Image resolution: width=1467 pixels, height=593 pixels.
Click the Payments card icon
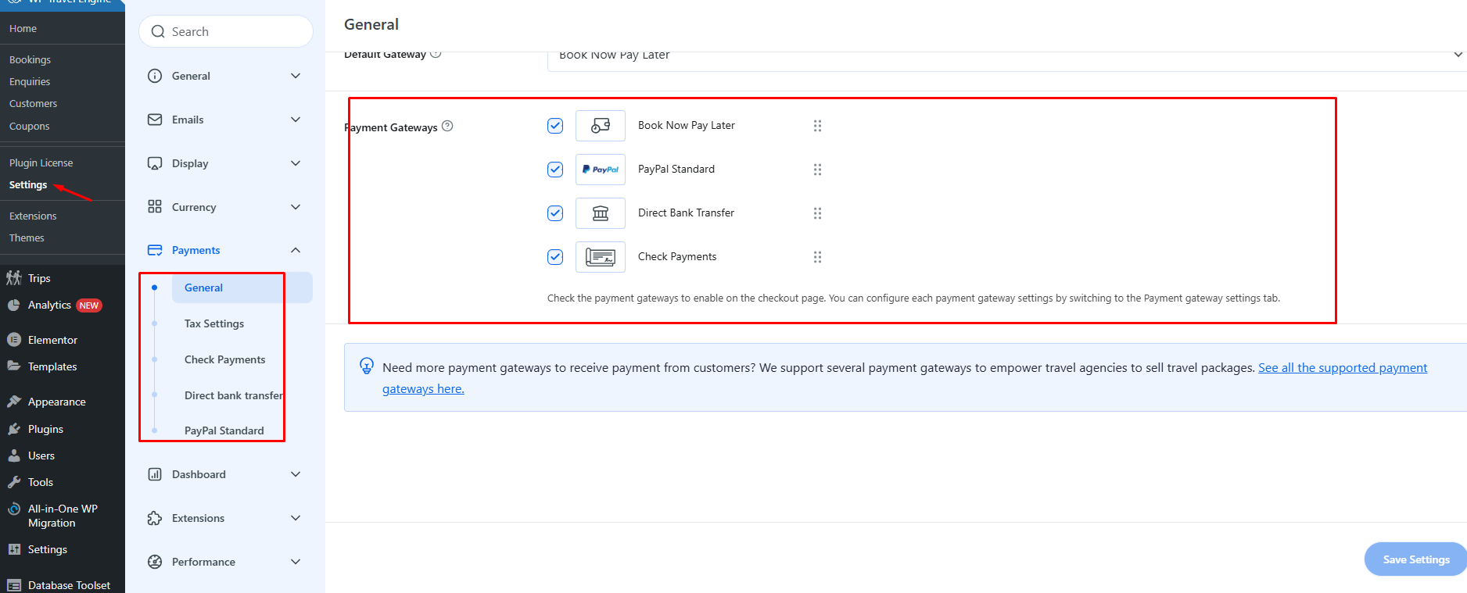pyautogui.click(x=155, y=250)
